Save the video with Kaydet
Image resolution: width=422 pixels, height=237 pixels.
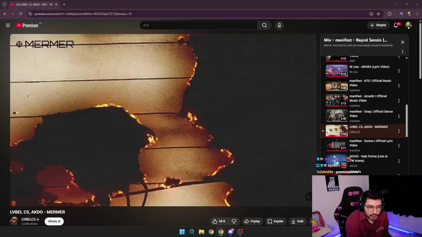(x=275, y=221)
